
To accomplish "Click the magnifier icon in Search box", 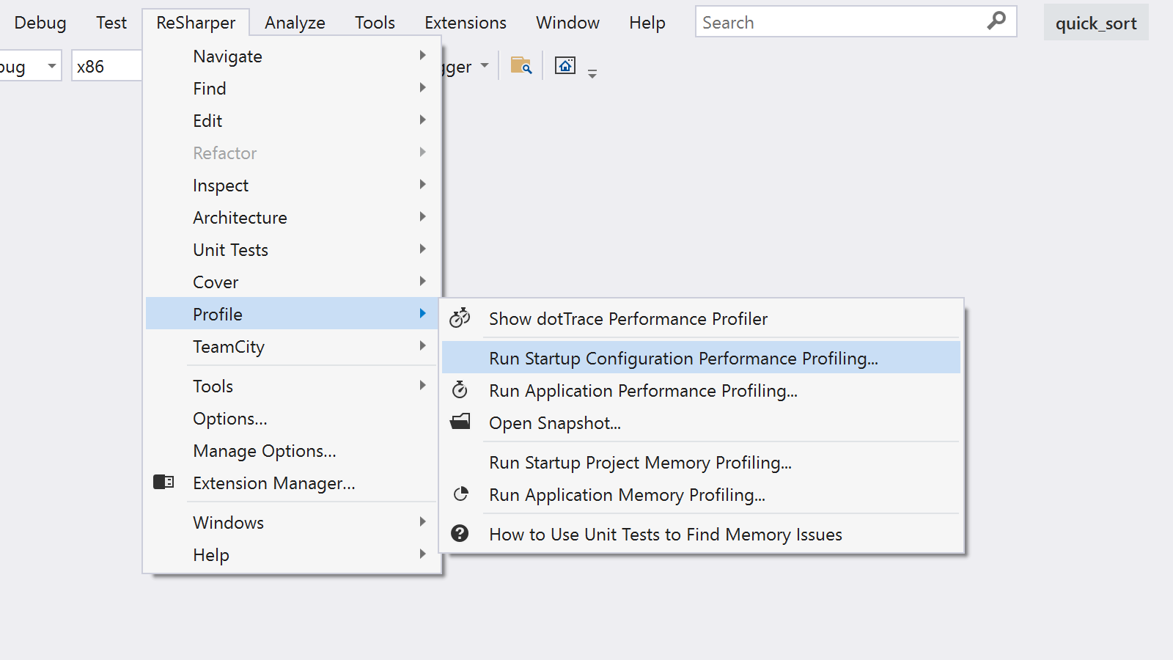I will 996,21.
